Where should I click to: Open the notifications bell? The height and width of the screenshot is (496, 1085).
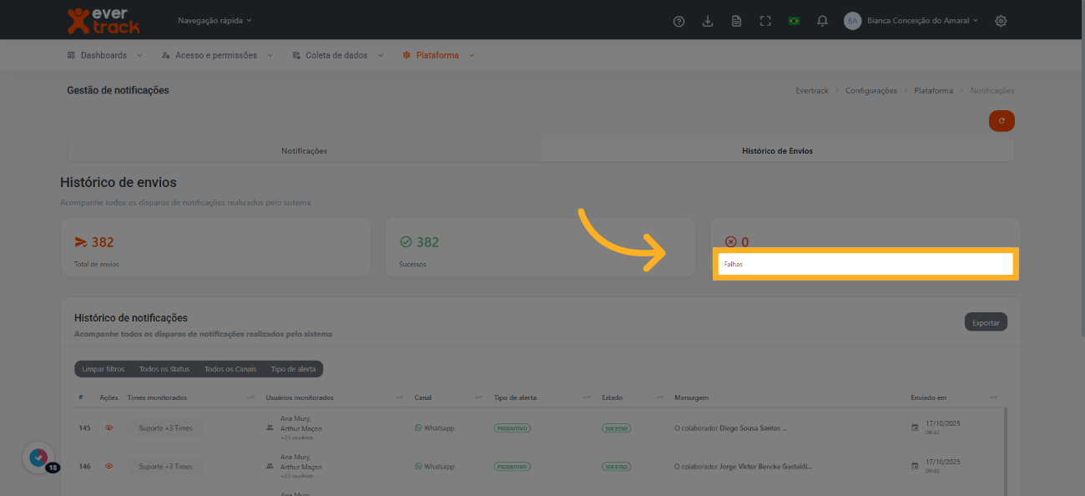pos(822,21)
